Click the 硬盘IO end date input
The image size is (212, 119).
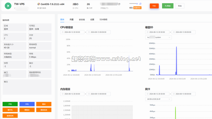coord(183,32)
